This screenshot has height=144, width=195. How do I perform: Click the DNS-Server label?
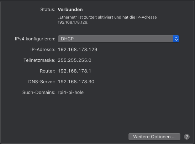click(42, 82)
